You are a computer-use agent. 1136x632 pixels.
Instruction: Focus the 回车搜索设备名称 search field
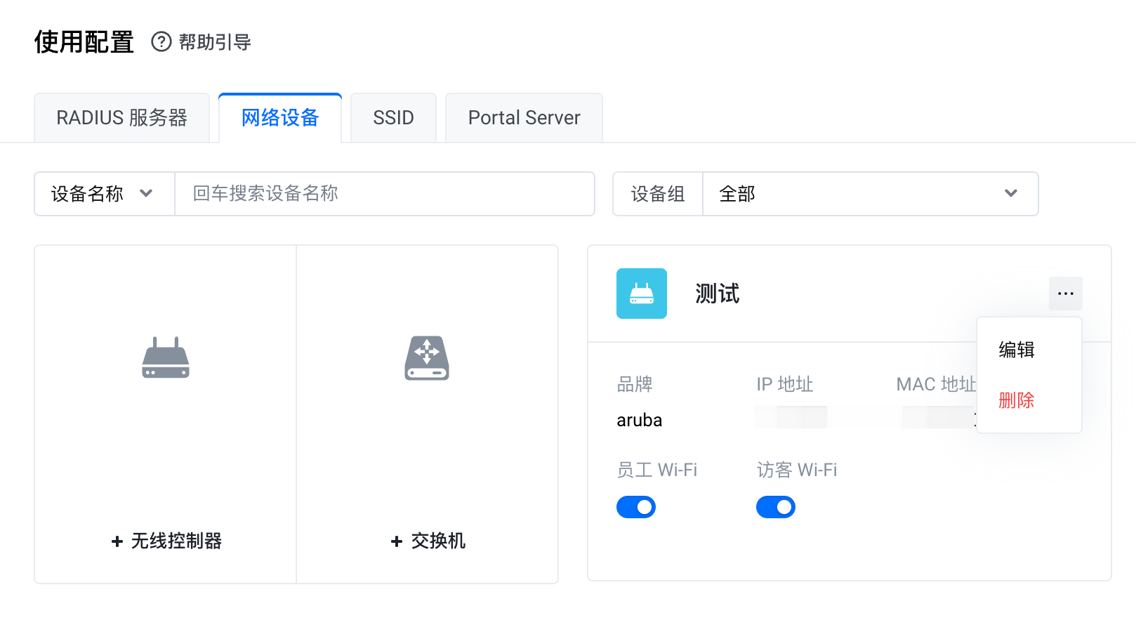[385, 194]
